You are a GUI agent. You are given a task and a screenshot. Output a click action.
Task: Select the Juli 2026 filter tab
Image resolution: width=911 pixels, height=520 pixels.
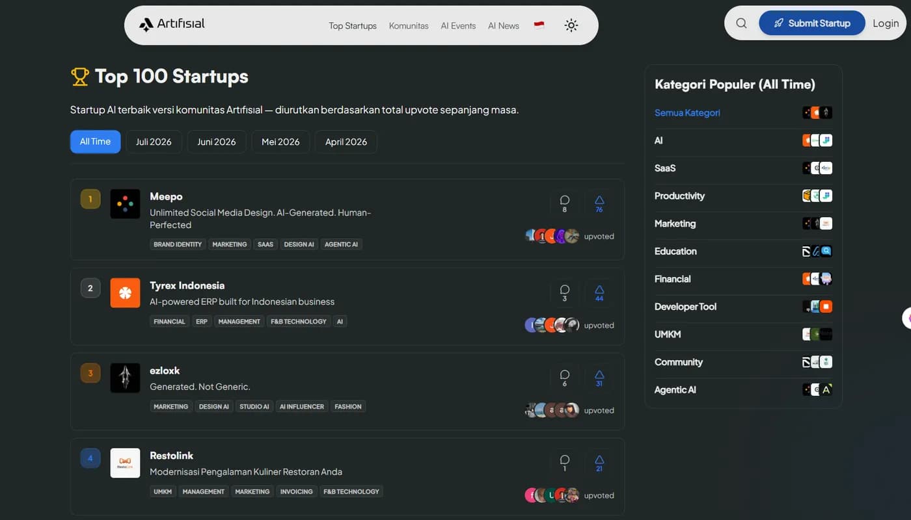click(154, 142)
